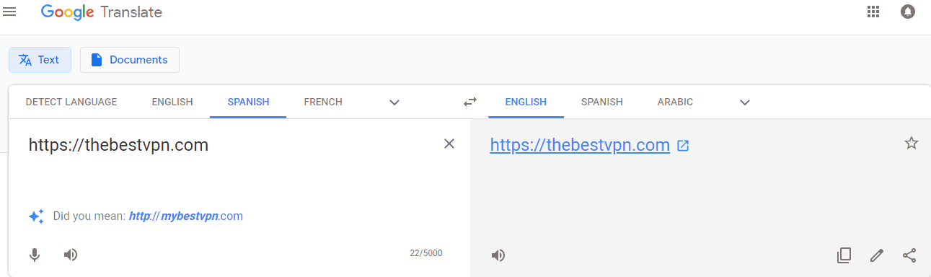Image resolution: width=931 pixels, height=277 pixels.
Task: Expand more source languages dropdown
Action: (x=394, y=102)
